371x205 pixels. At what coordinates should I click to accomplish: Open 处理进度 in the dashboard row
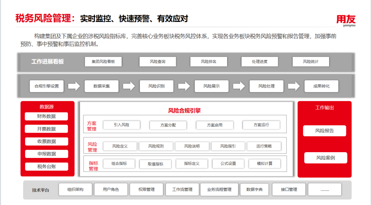coord(260,62)
